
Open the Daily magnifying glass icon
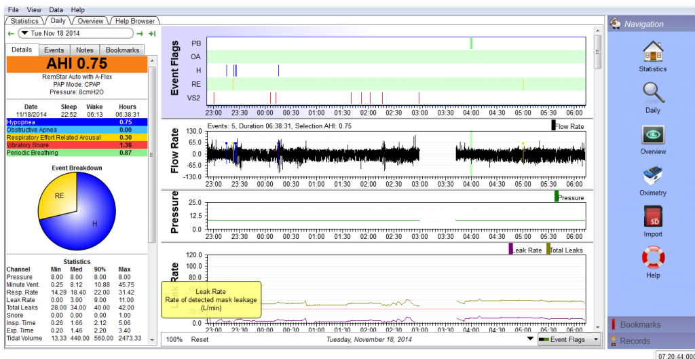tap(652, 92)
